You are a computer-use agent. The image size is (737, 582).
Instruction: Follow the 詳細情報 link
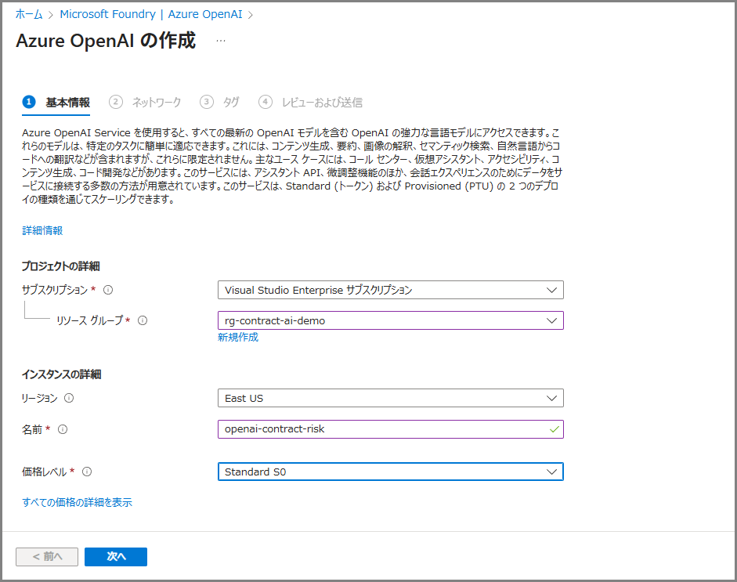click(x=42, y=230)
